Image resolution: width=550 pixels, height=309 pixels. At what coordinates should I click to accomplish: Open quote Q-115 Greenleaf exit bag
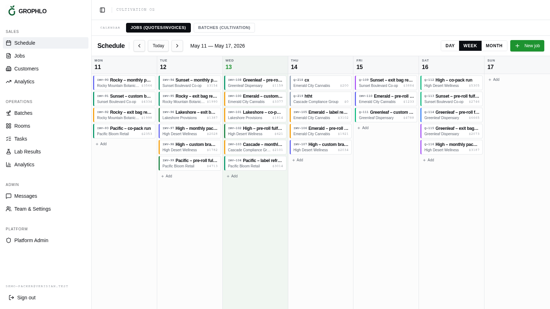point(452,131)
